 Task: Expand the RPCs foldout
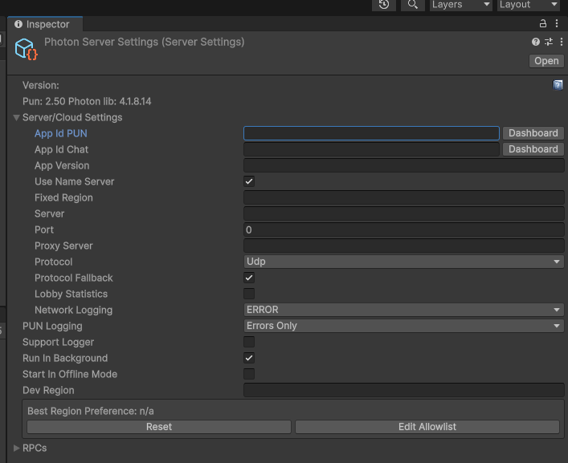coord(16,449)
